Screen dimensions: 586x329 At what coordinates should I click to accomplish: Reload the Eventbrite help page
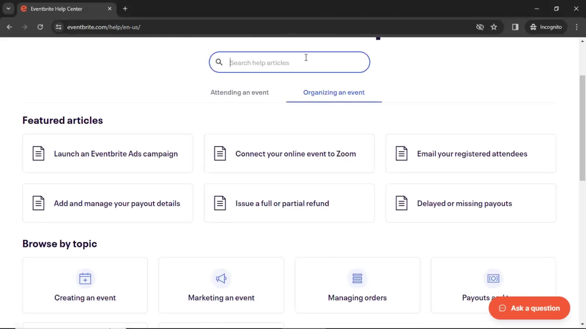tap(40, 27)
